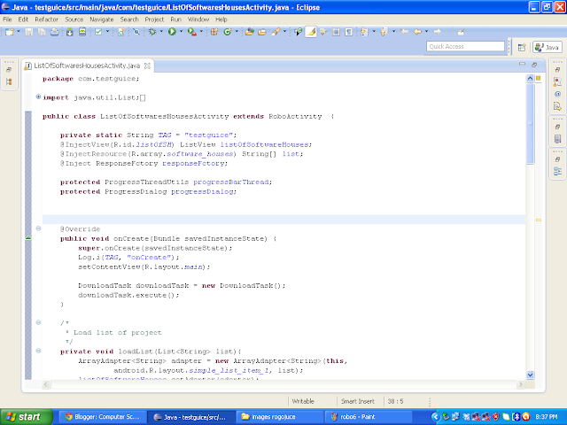This screenshot has width=567, height=425.
Task: Open dropdown arrow next to Lint check icon
Action: coord(107,32)
